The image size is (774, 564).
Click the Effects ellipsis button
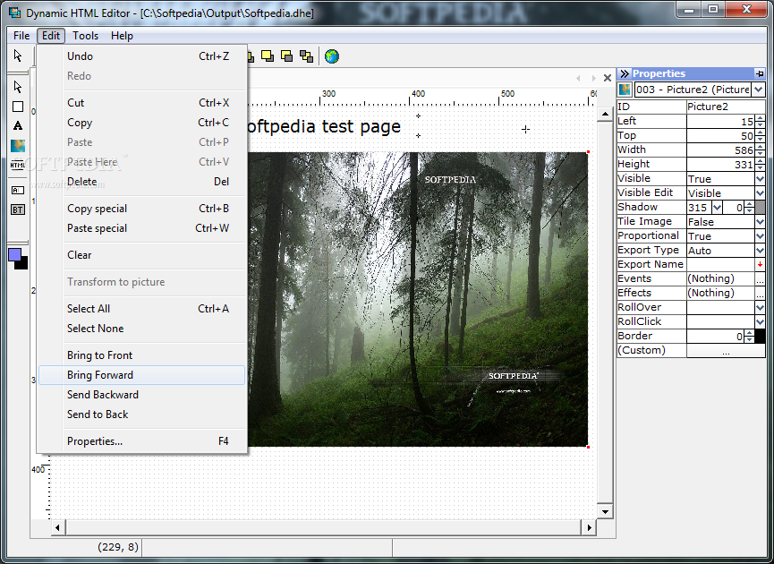[761, 294]
